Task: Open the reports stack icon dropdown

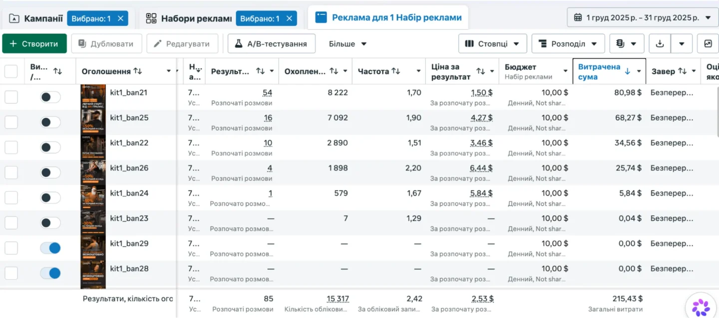Action: point(627,44)
